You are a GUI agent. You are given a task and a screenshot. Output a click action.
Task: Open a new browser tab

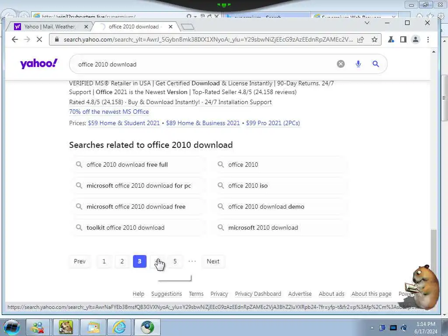point(188,27)
